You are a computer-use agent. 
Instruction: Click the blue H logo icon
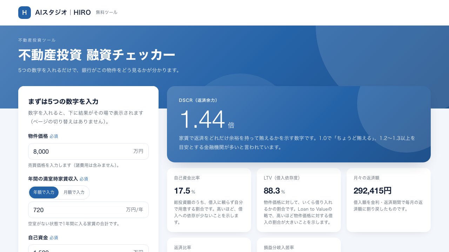pos(25,13)
